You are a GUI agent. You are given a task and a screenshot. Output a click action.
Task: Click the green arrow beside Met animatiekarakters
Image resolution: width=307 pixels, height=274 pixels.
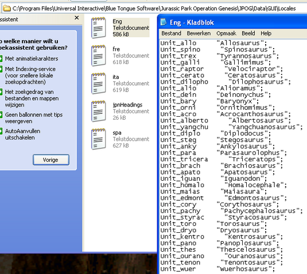(1, 58)
